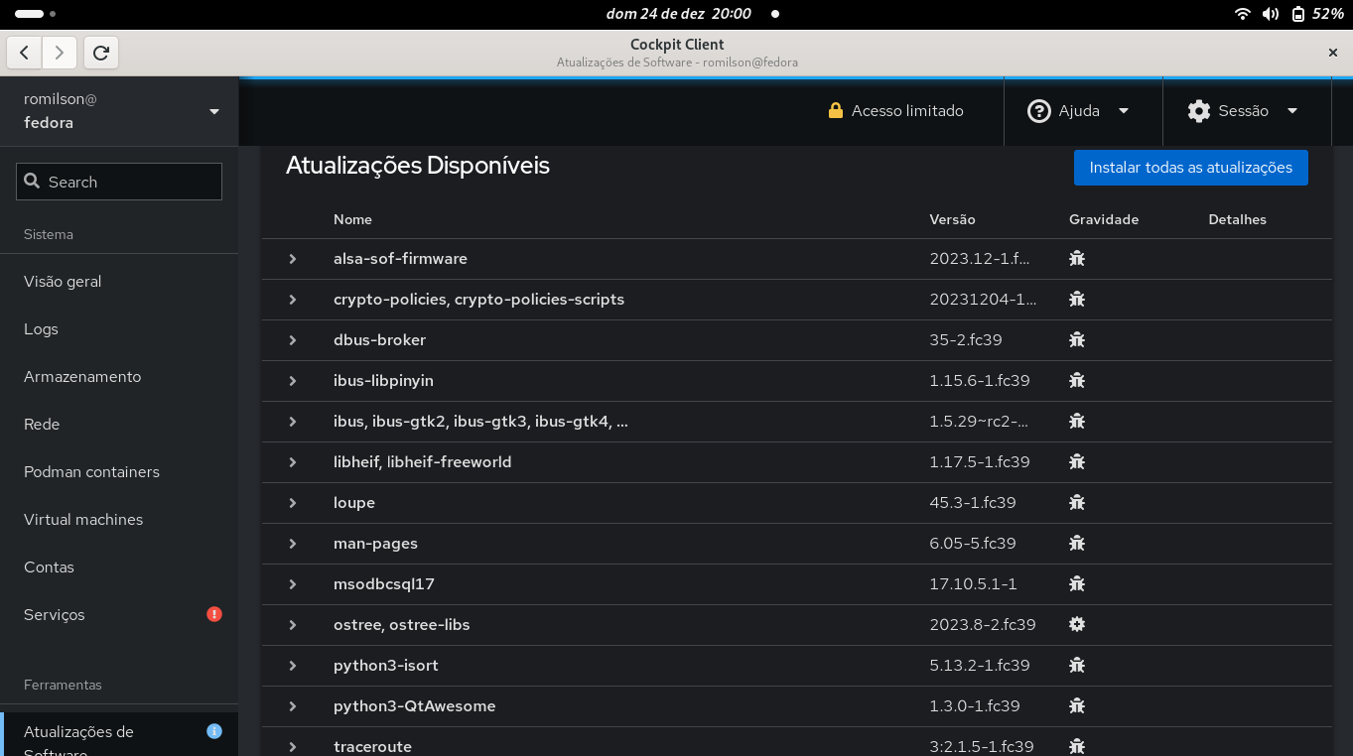Expand the msodbcsql17 update row
The width and height of the screenshot is (1353, 756).
pyautogui.click(x=293, y=584)
